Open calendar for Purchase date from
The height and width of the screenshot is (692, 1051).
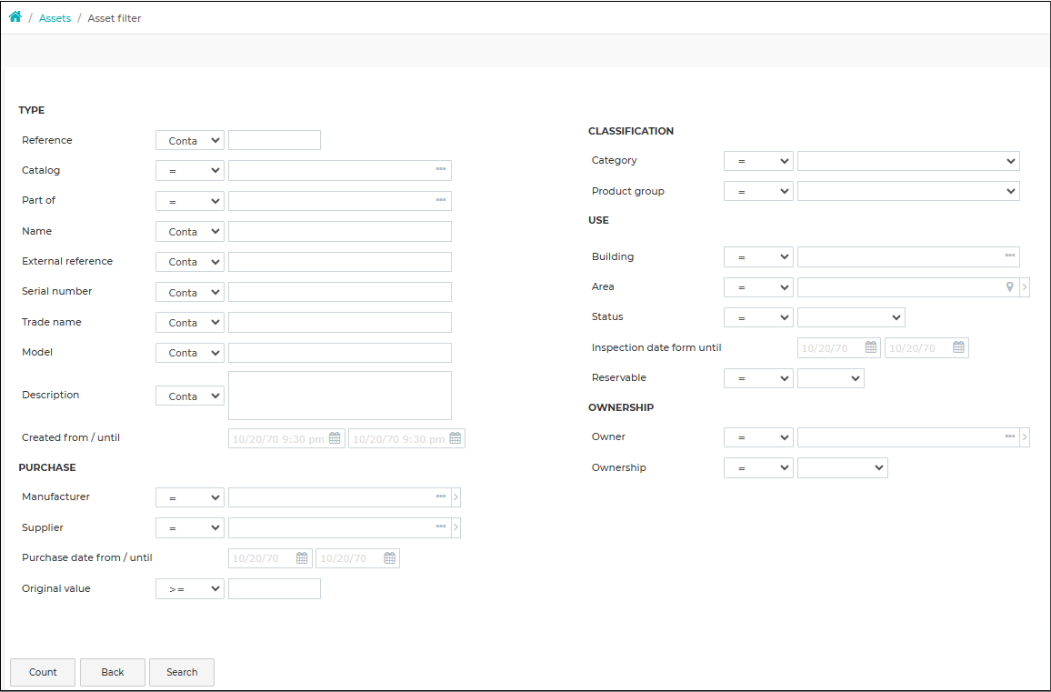point(302,558)
